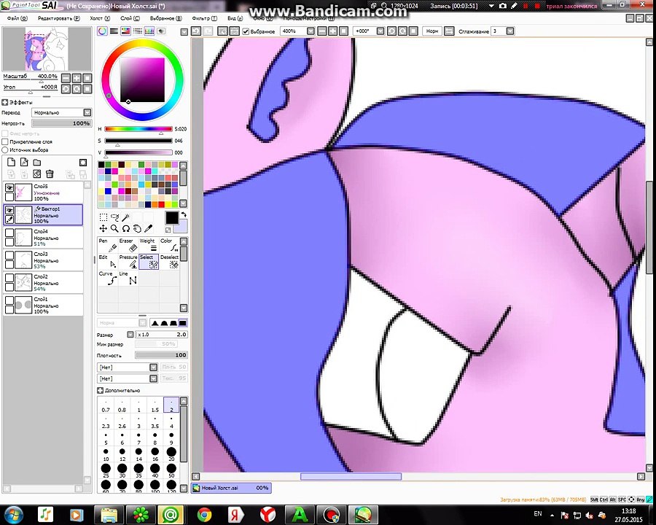Image resolution: width=656 pixels, height=525 pixels.
Task: Select the 1.5 brush size preset
Action: pyautogui.click(x=155, y=405)
